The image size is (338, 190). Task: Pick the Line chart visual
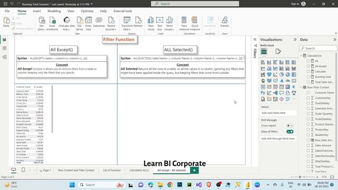(x=263, y=69)
